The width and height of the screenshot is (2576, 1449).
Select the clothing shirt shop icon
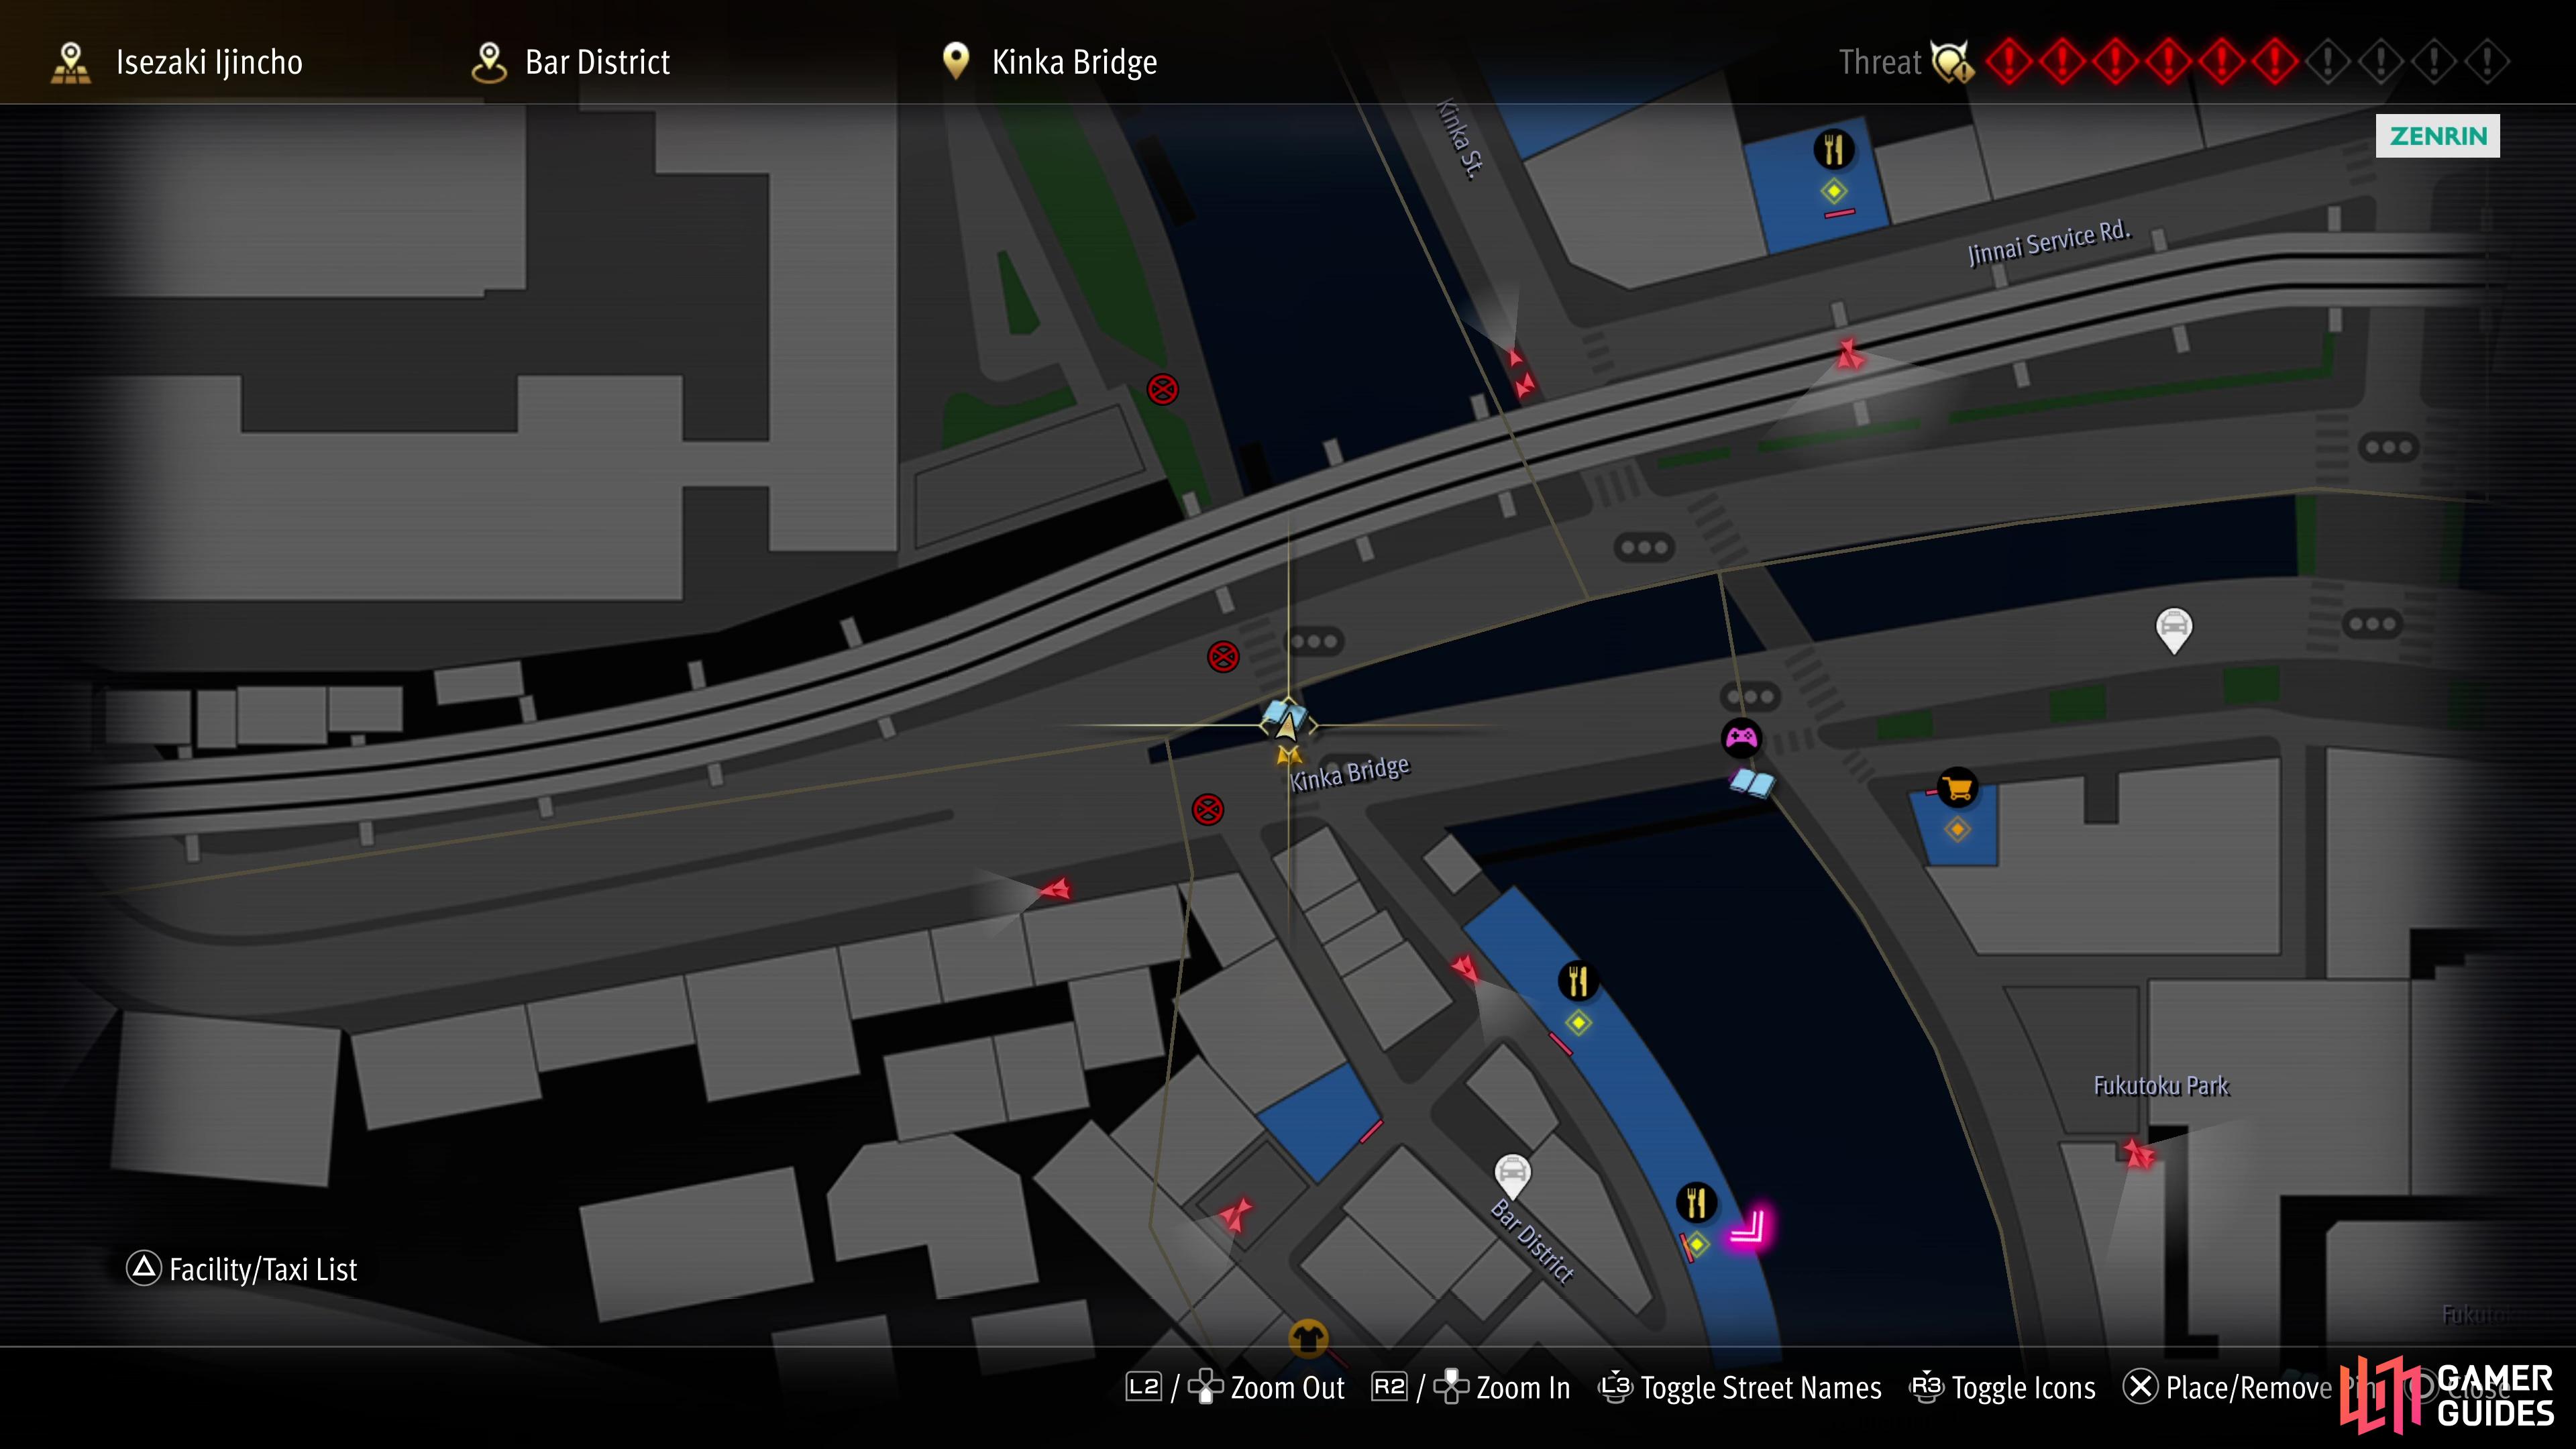pos(1308,1337)
